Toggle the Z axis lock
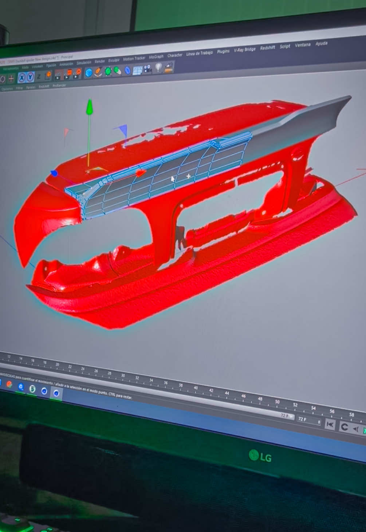 (39, 76)
